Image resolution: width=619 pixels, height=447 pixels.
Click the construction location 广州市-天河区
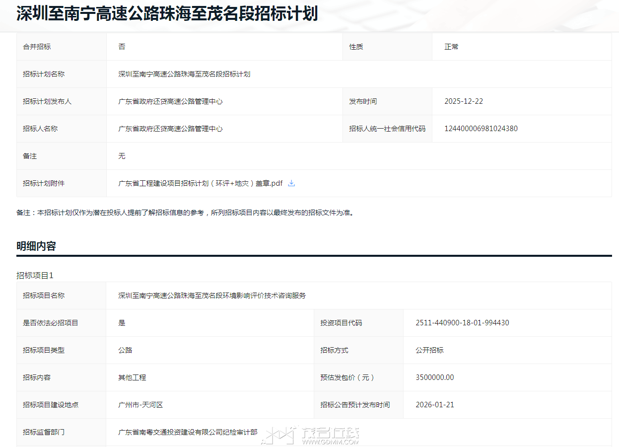point(140,405)
